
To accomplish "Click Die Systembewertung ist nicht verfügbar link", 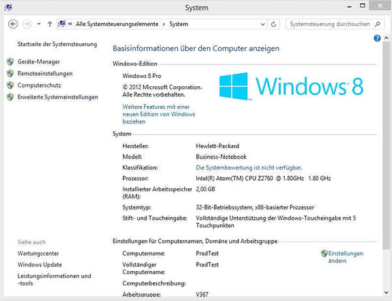I will 249,168.
